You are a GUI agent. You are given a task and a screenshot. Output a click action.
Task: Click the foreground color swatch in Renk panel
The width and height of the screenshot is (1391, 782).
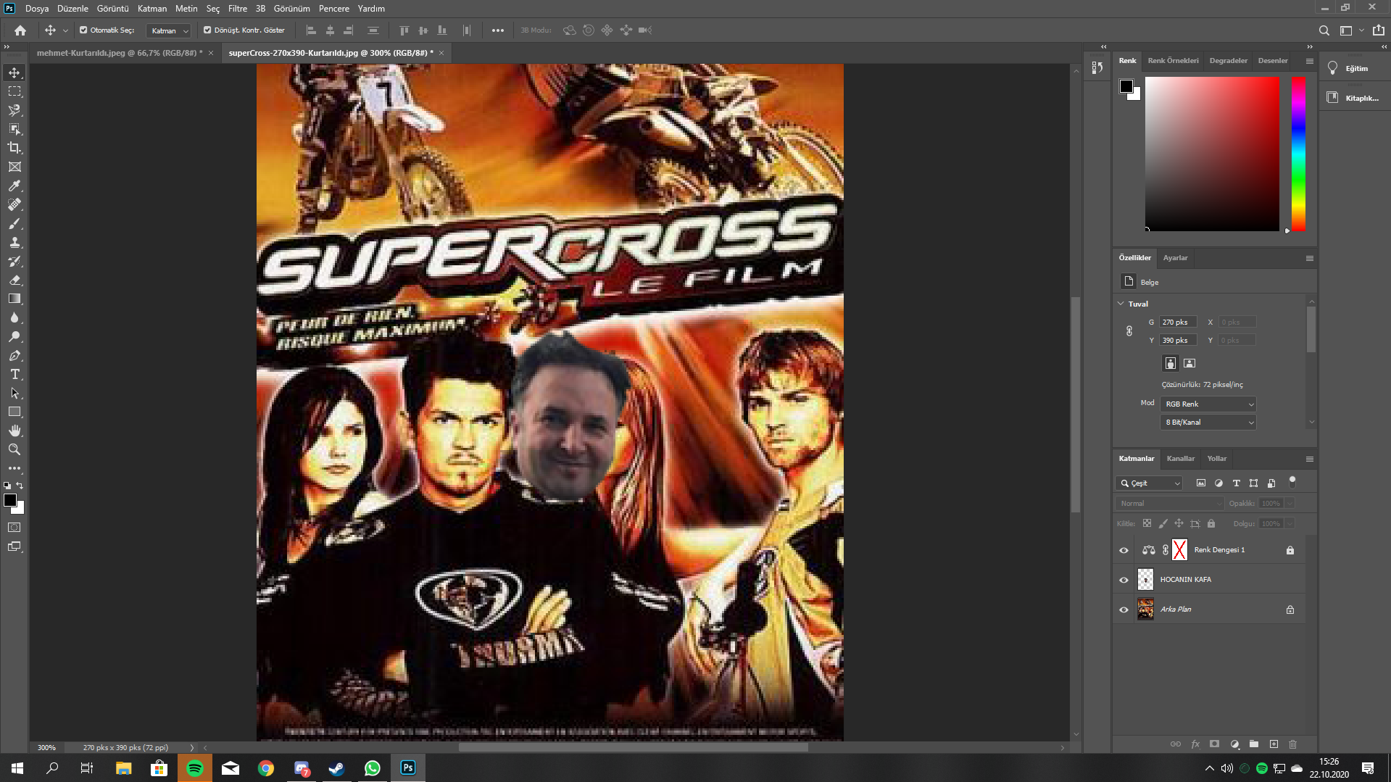[1126, 86]
